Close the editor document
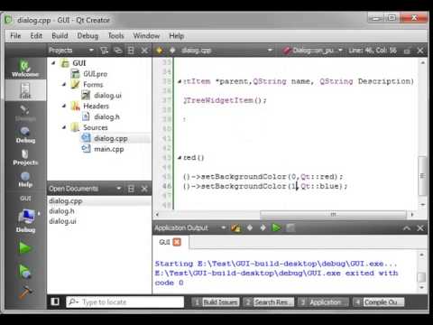 420,51
